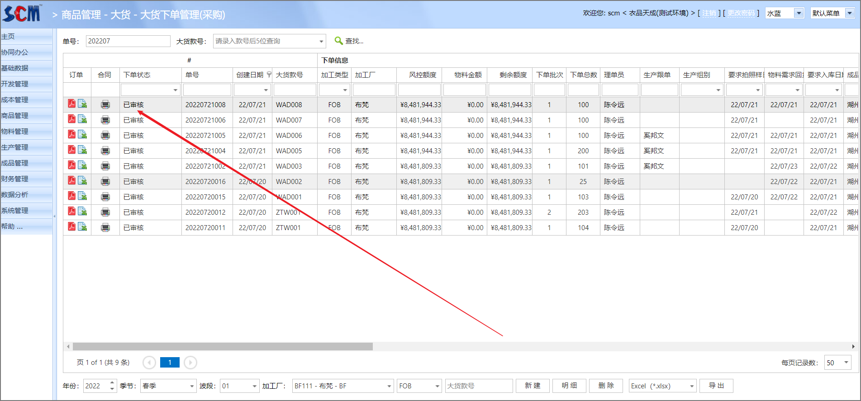Go to next page arrow
This screenshot has width=861, height=401.
pyautogui.click(x=190, y=363)
